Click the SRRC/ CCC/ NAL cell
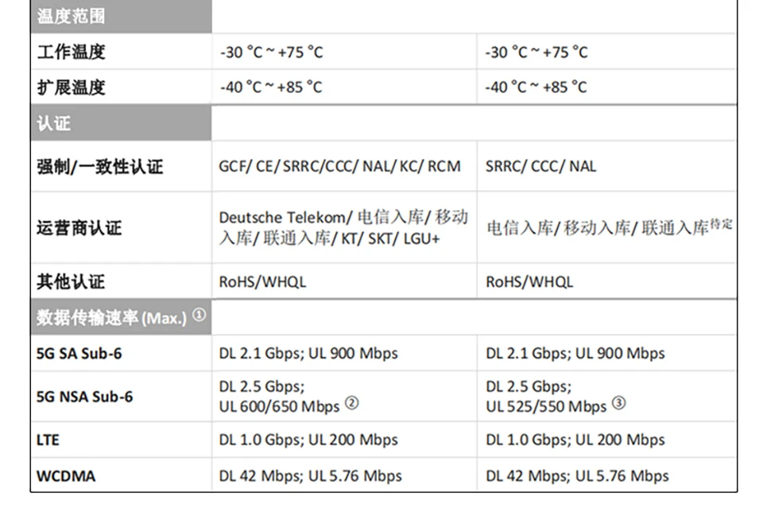 click(x=540, y=166)
